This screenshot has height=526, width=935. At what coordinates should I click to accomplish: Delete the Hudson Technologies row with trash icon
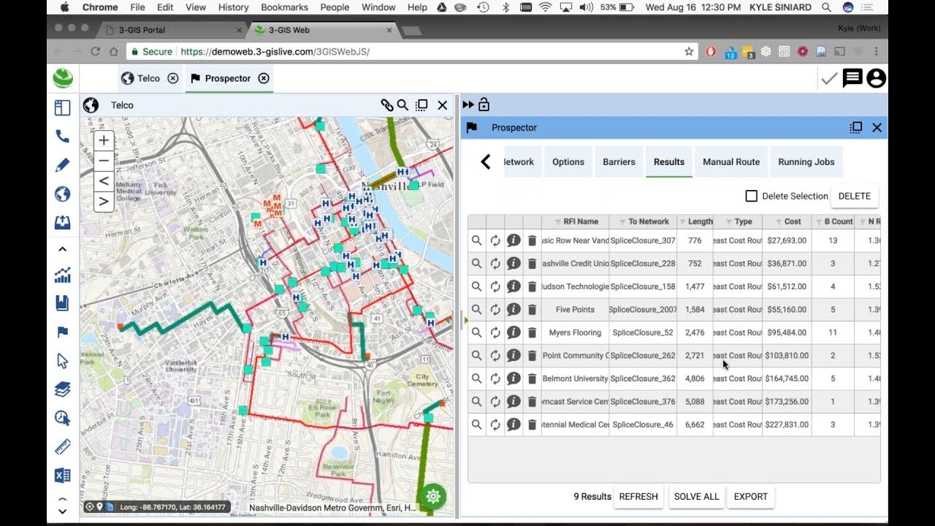532,286
